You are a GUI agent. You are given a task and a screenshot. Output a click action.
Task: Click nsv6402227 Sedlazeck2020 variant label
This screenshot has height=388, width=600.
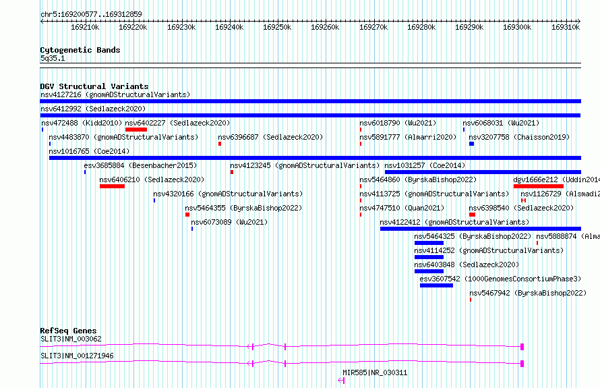click(x=177, y=123)
